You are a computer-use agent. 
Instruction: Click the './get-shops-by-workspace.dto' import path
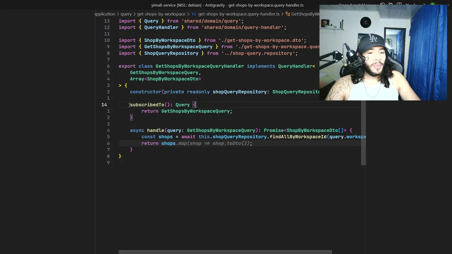click(x=261, y=41)
